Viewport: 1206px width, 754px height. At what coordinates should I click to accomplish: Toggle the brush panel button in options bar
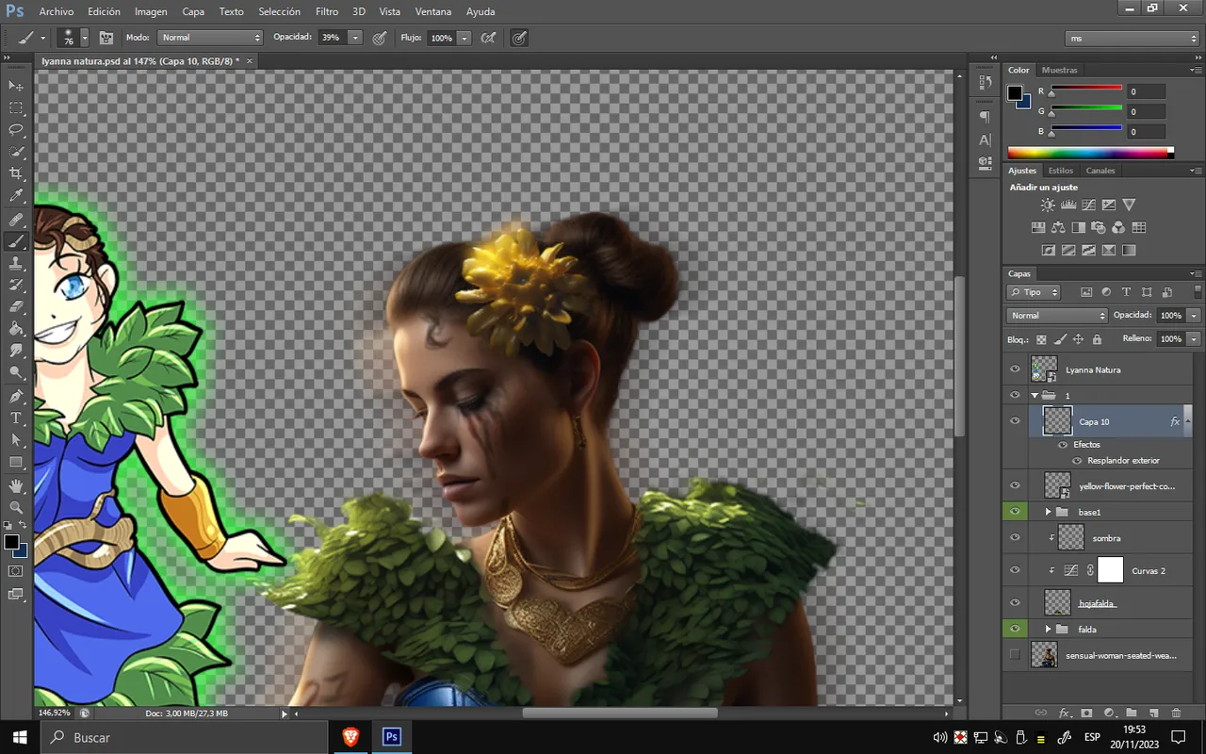click(x=106, y=38)
